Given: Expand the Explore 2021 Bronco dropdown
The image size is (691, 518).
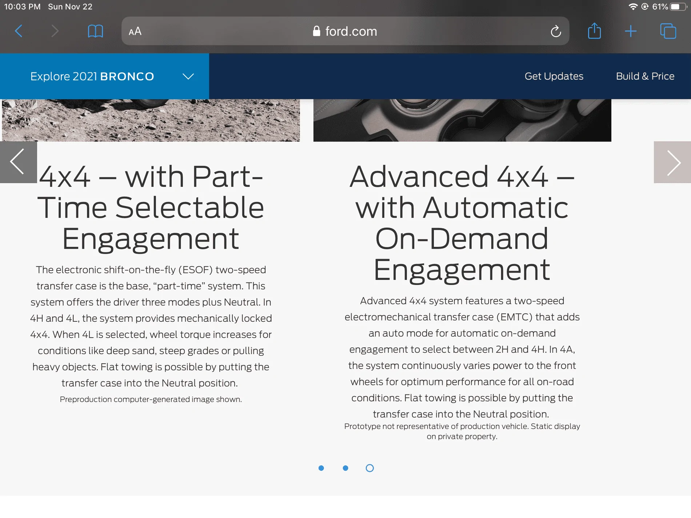Looking at the screenshot, I should 104,76.
